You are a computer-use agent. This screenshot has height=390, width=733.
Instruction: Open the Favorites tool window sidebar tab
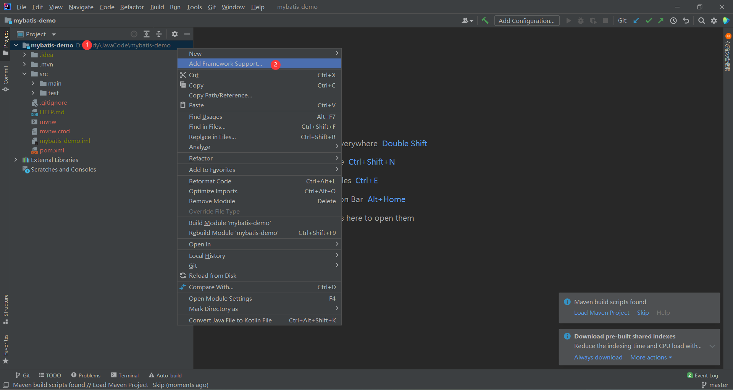(5, 349)
